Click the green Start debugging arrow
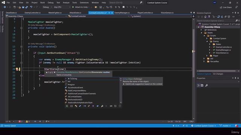241x135 pixels. click(73, 7)
